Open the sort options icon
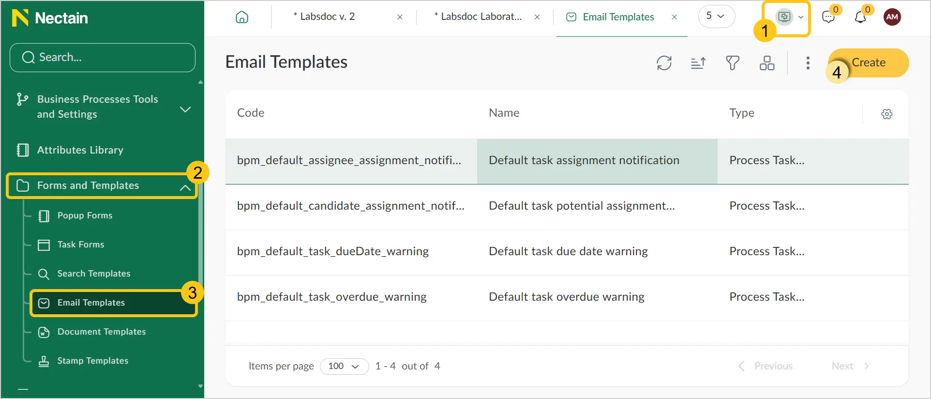Screen dimensions: 931x399 [x=698, y=63]
